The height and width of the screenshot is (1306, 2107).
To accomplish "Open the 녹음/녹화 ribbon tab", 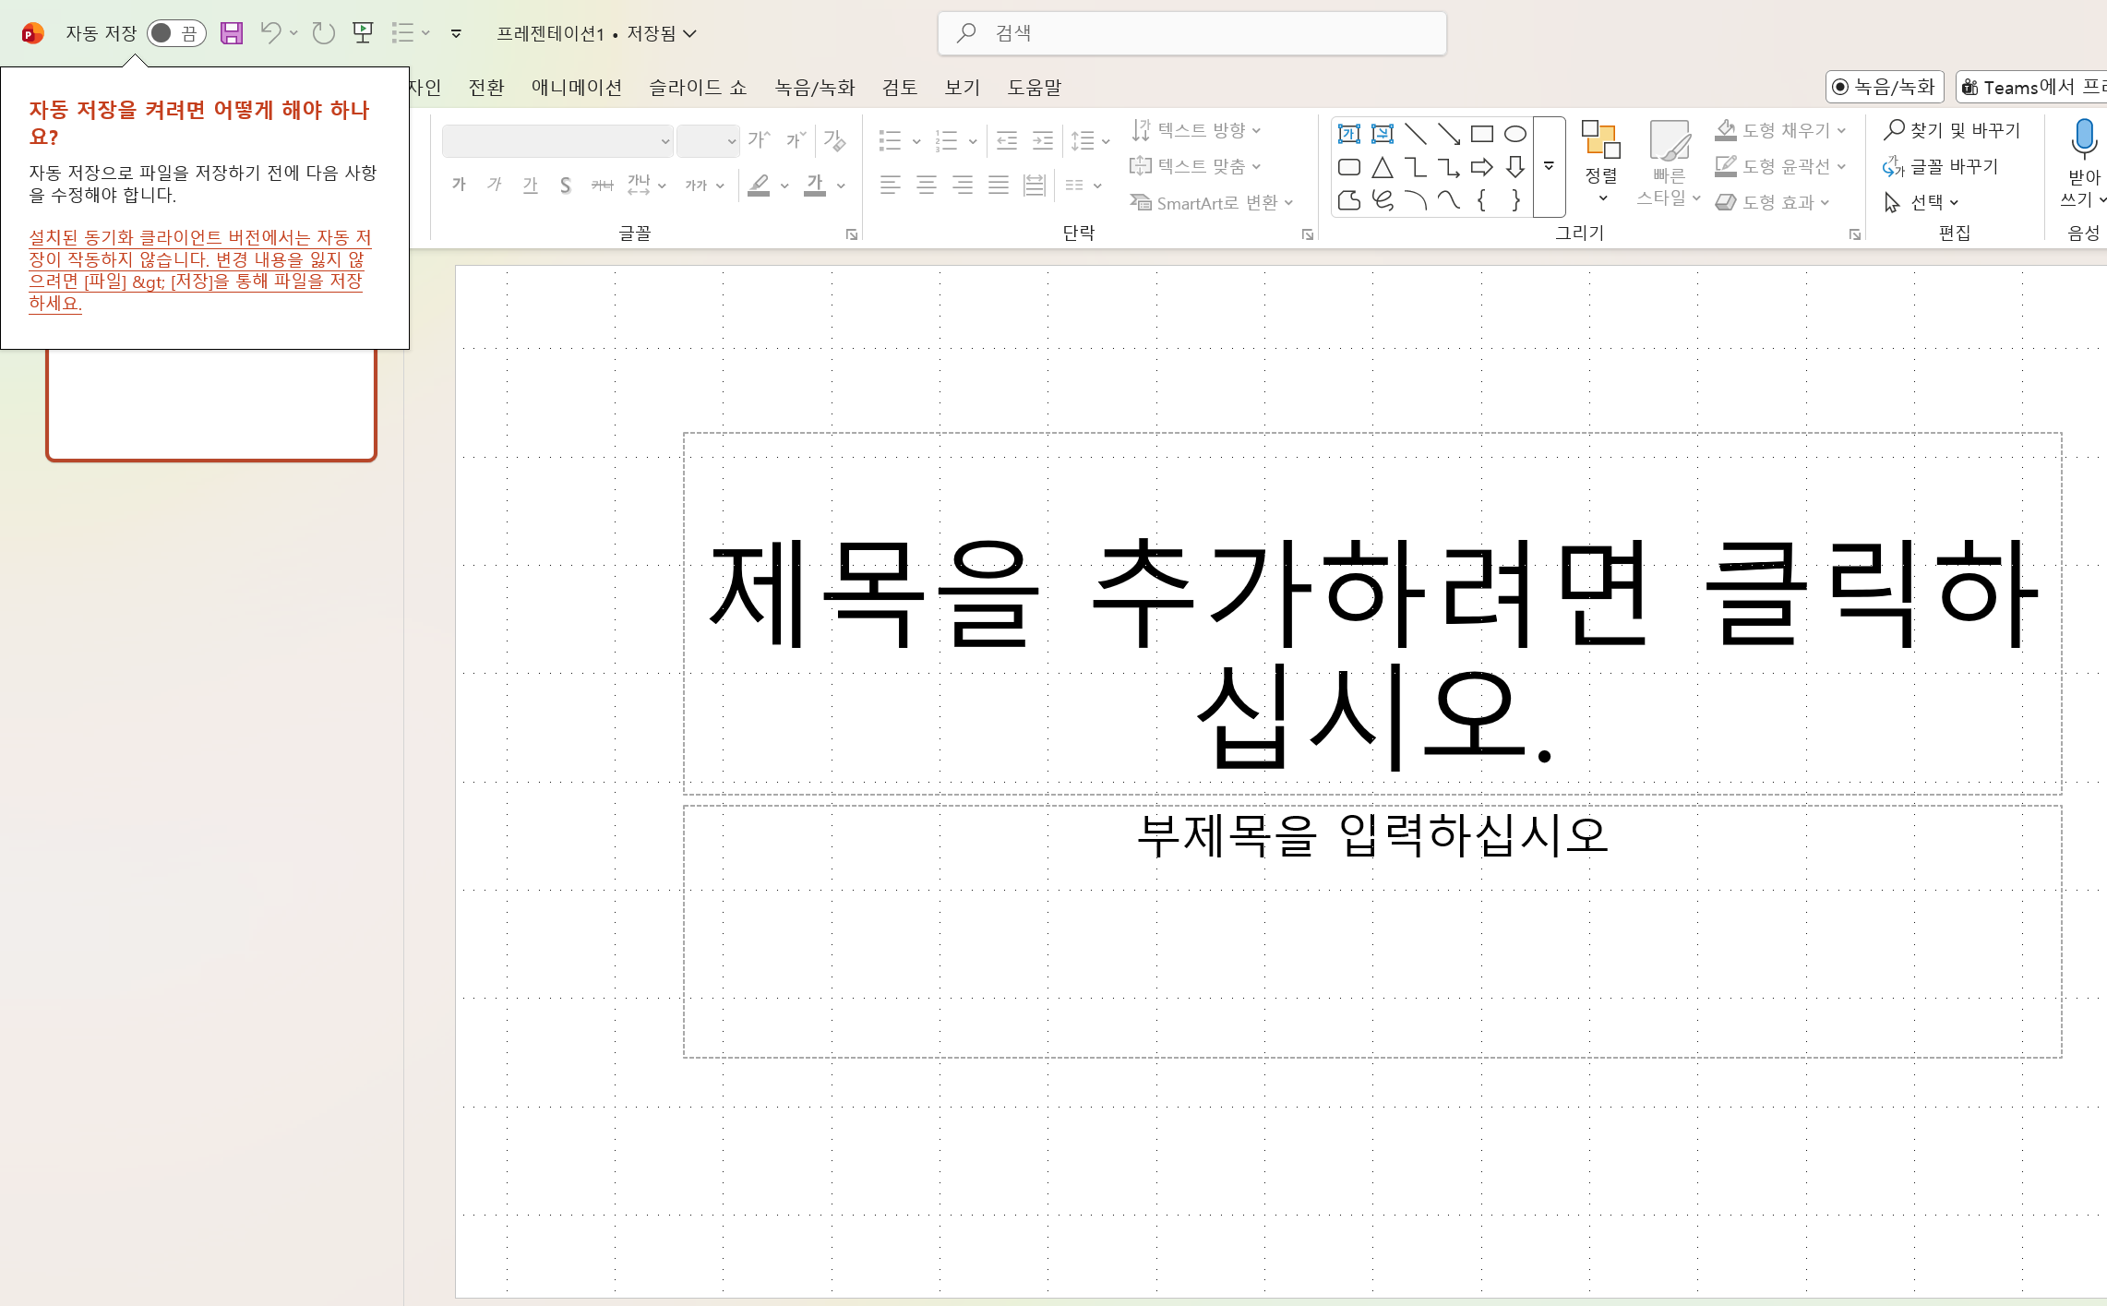I will pyautogui.click(x=815, y=87).
